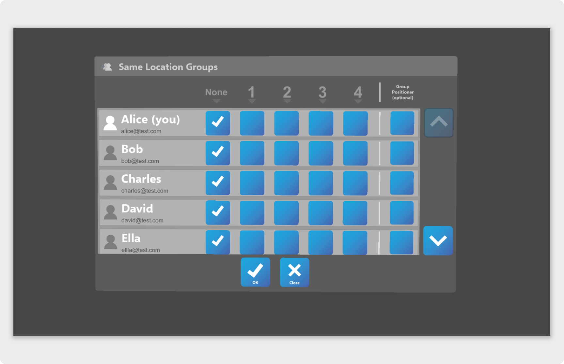This screenshot has width=564, height=364.
Task: Uncheck None for Bob
Action: [x=218, y=153]
